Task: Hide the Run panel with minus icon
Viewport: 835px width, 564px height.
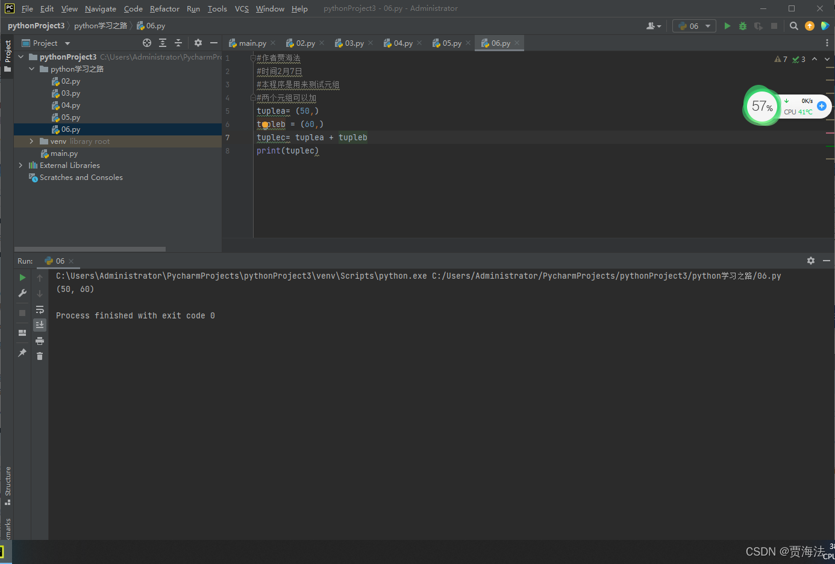Action: point(827,261)
